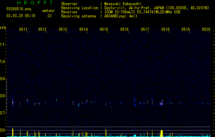Screen dimensions: 215x137
Task: Click the 0518 time marker
Action: click(165, 29)
